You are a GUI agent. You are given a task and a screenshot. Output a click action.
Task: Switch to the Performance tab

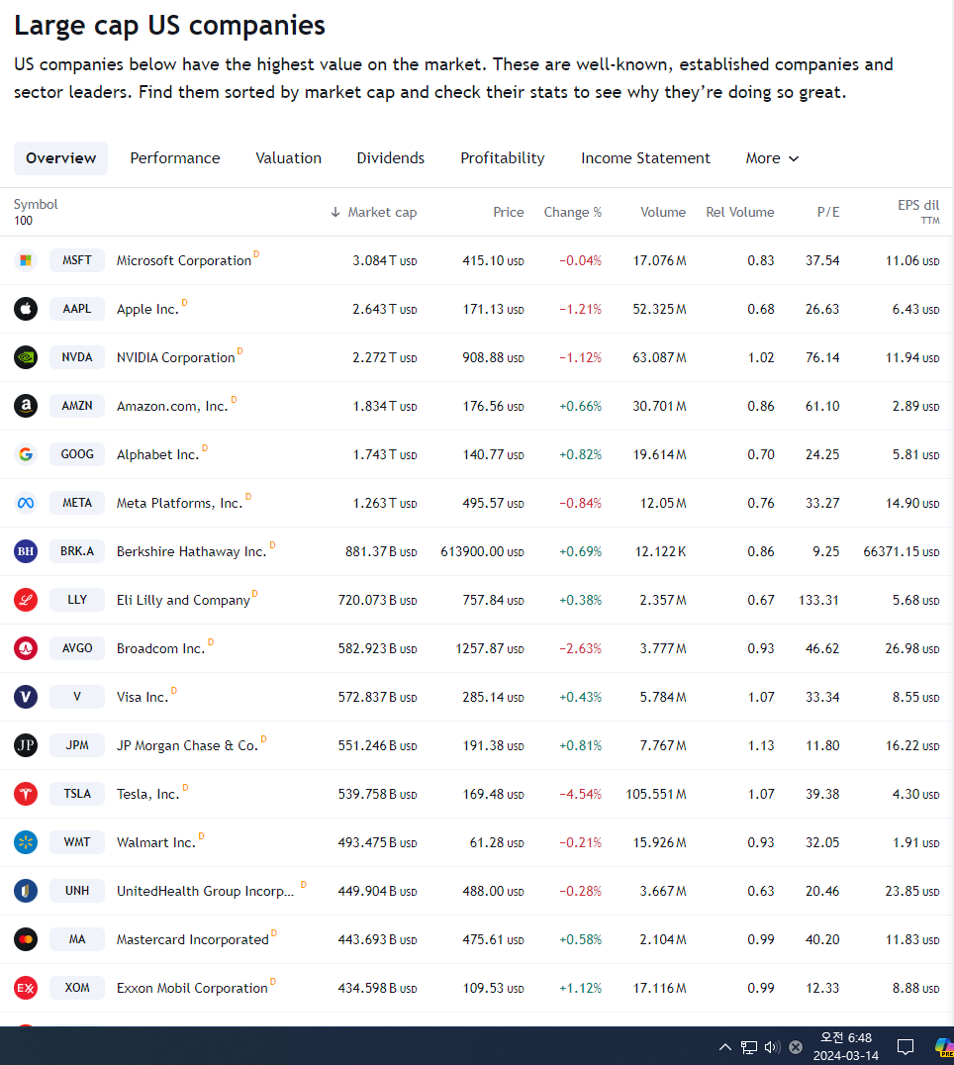[x=175, y=158]
